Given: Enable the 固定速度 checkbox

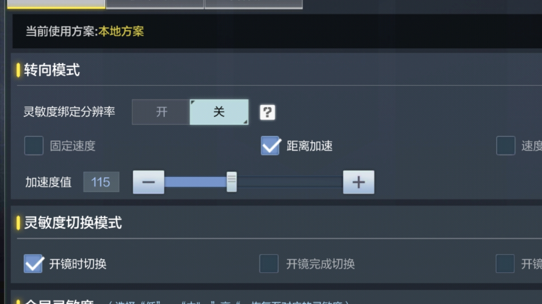Looking at the screenshot, I should 34,145.
